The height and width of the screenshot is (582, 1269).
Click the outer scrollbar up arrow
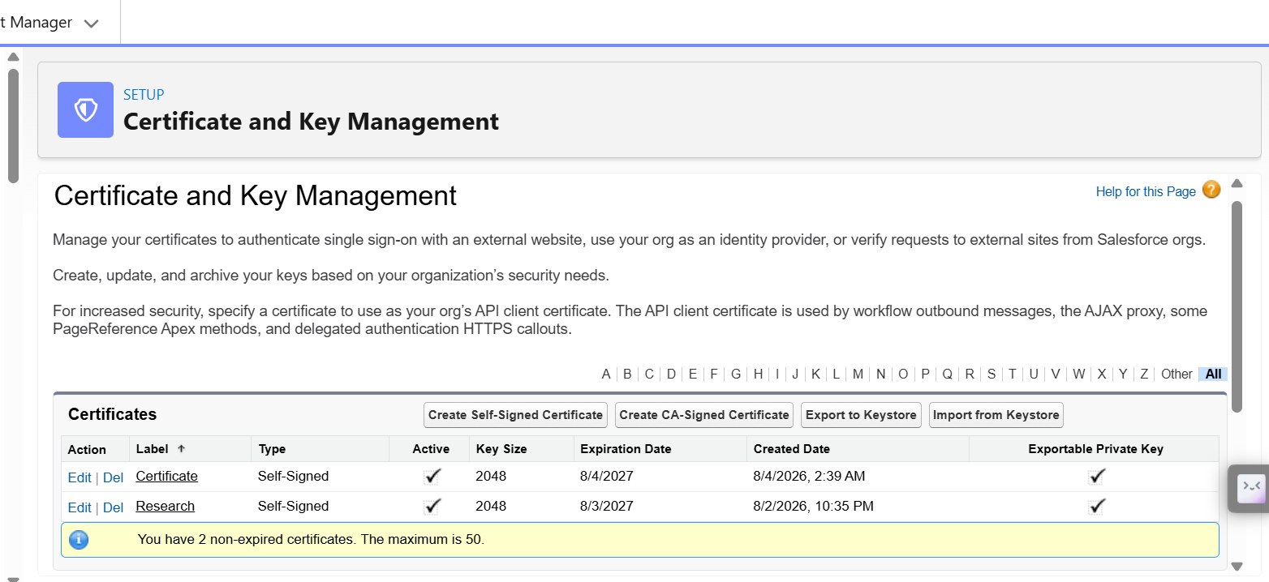[x=13, y=57]
